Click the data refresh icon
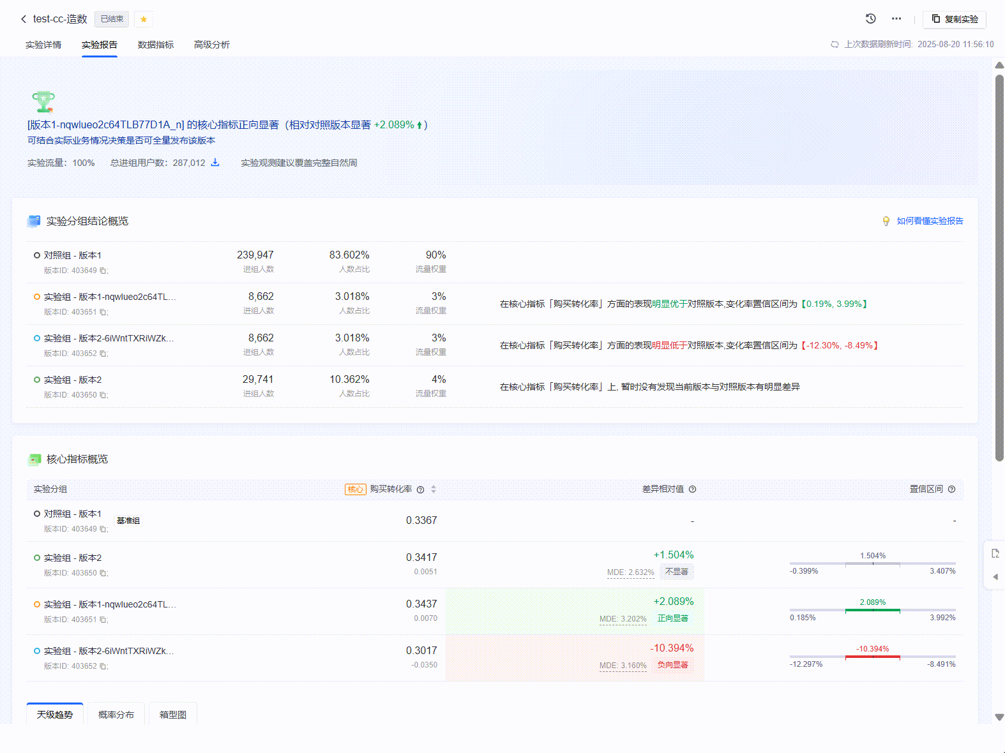 click(835, 45)
